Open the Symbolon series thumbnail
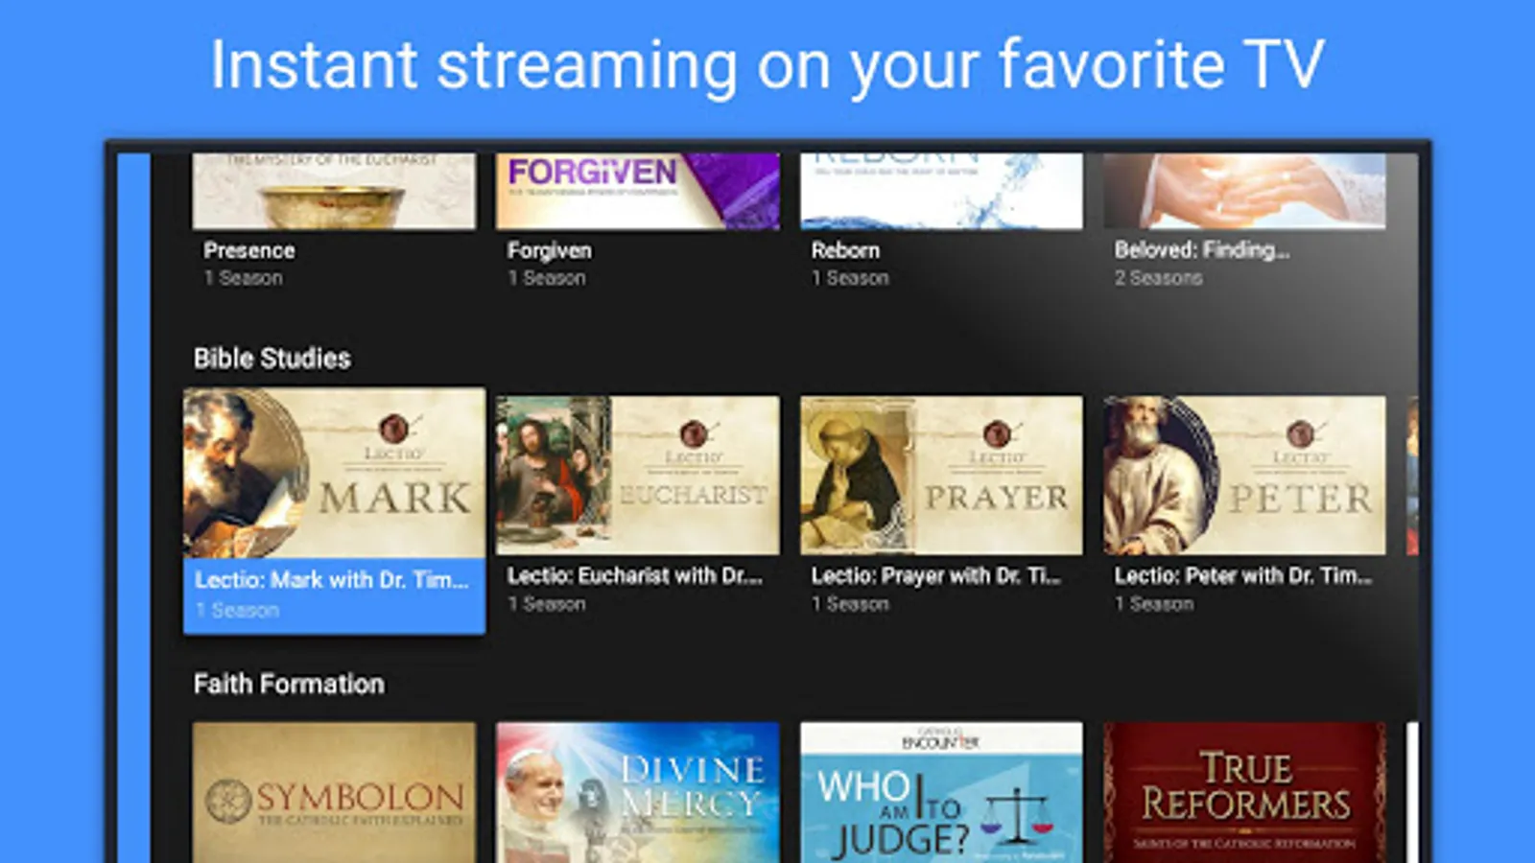The height and width of the screenshot is (863, 1535). (334, 792)
